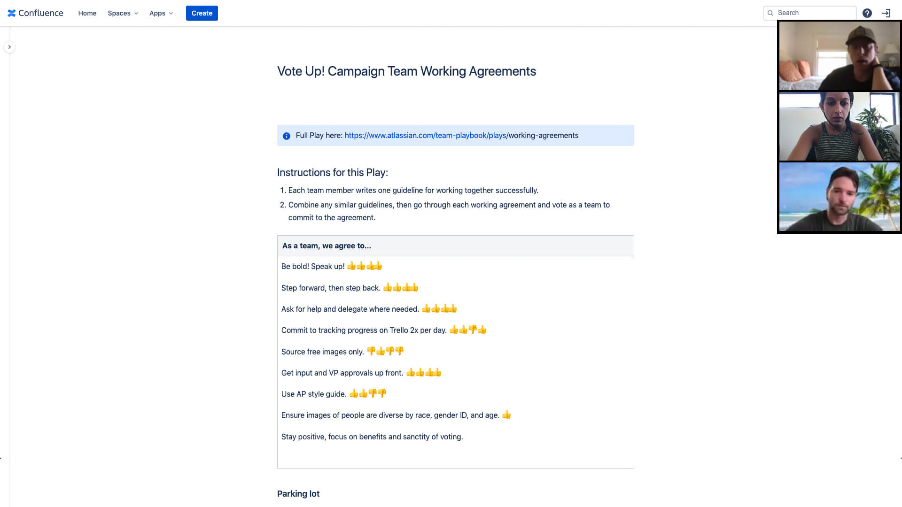
Task: Click the Create button
Action: [202, 13]
